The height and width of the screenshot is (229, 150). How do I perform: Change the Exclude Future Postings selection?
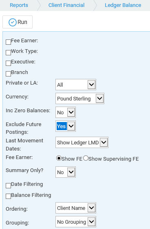pyautogui.click(x=66, y=126)
